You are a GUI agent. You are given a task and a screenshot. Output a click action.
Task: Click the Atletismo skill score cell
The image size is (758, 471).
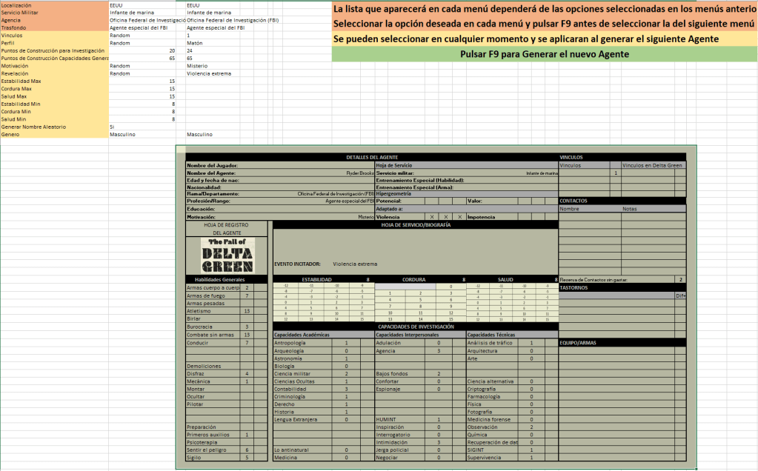247,311
